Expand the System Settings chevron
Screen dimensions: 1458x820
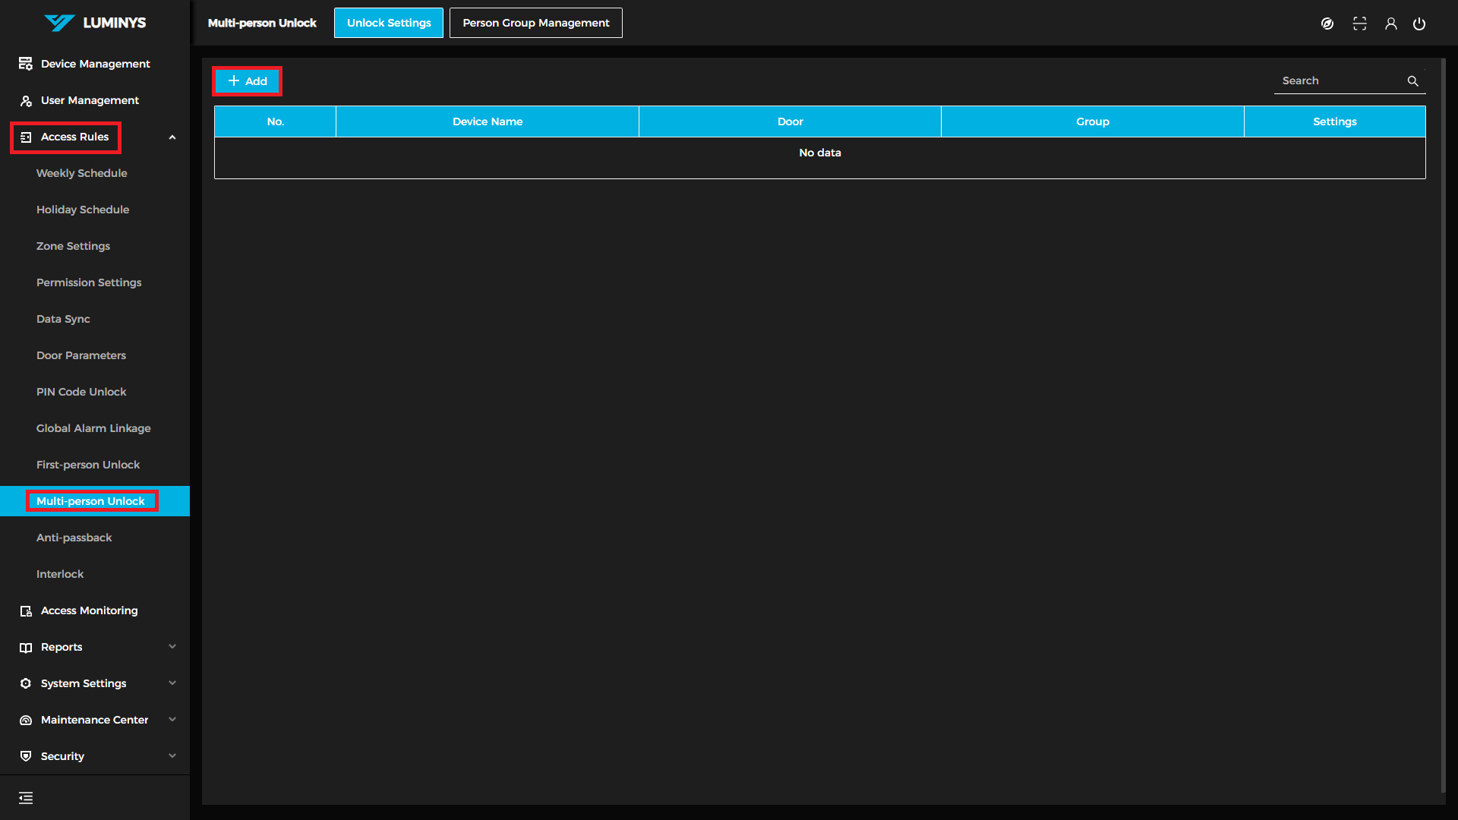[x=172, y=683]
